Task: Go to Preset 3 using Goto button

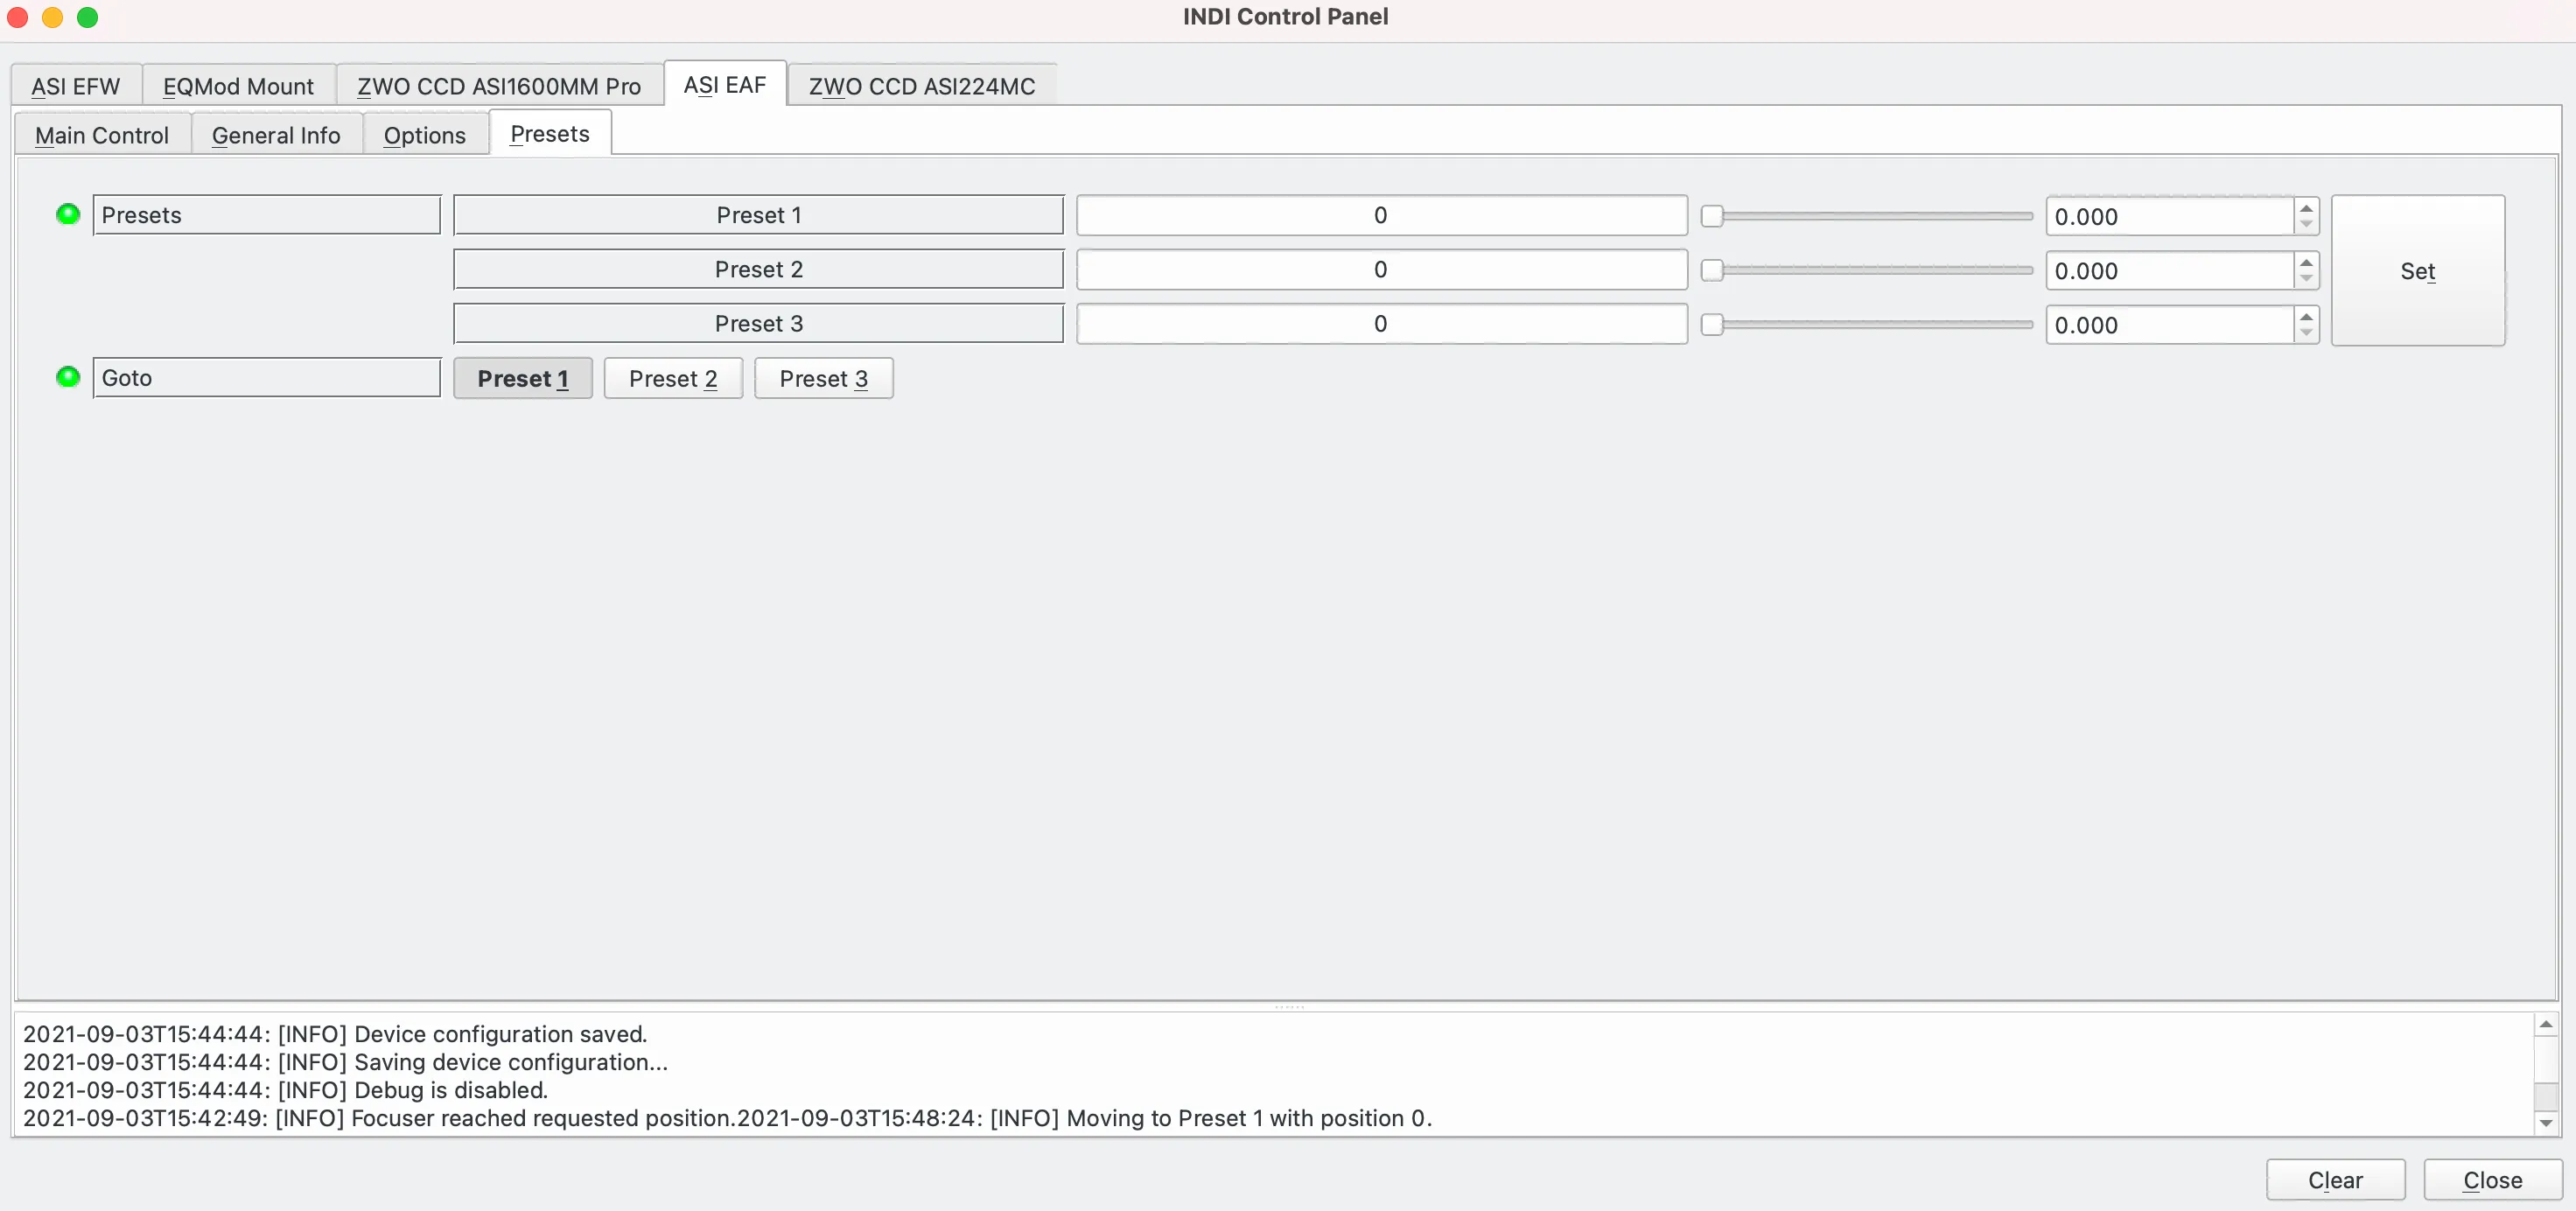Action: click(824, 378)
